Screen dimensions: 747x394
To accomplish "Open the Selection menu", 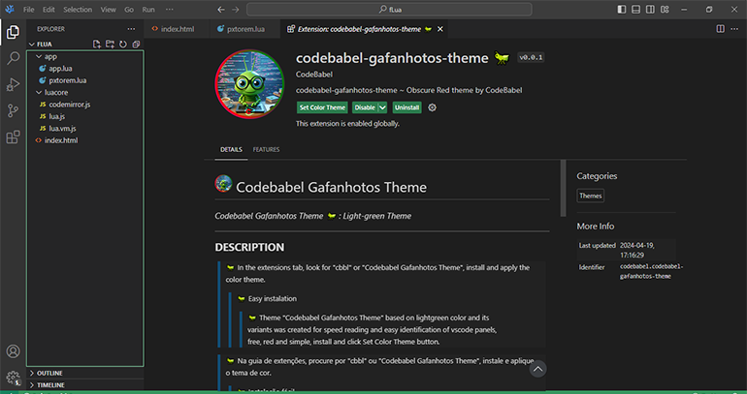I will coord(77,10).
